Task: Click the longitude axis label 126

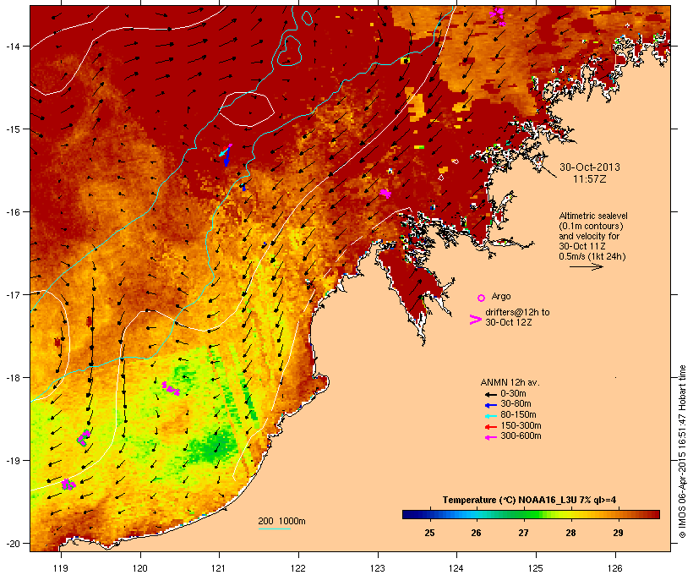Action: coord(614,568)
